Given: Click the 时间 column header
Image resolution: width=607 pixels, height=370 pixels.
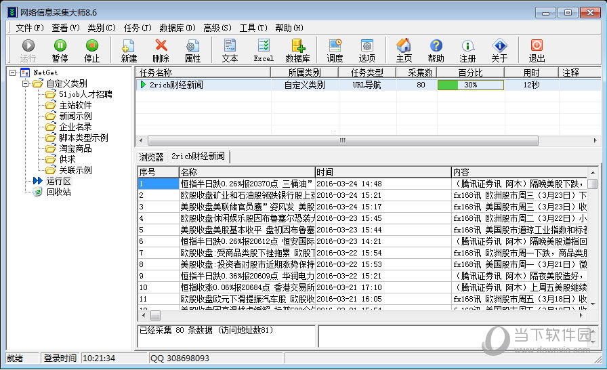Looking at the screenshot, I should tap(382, 172).
